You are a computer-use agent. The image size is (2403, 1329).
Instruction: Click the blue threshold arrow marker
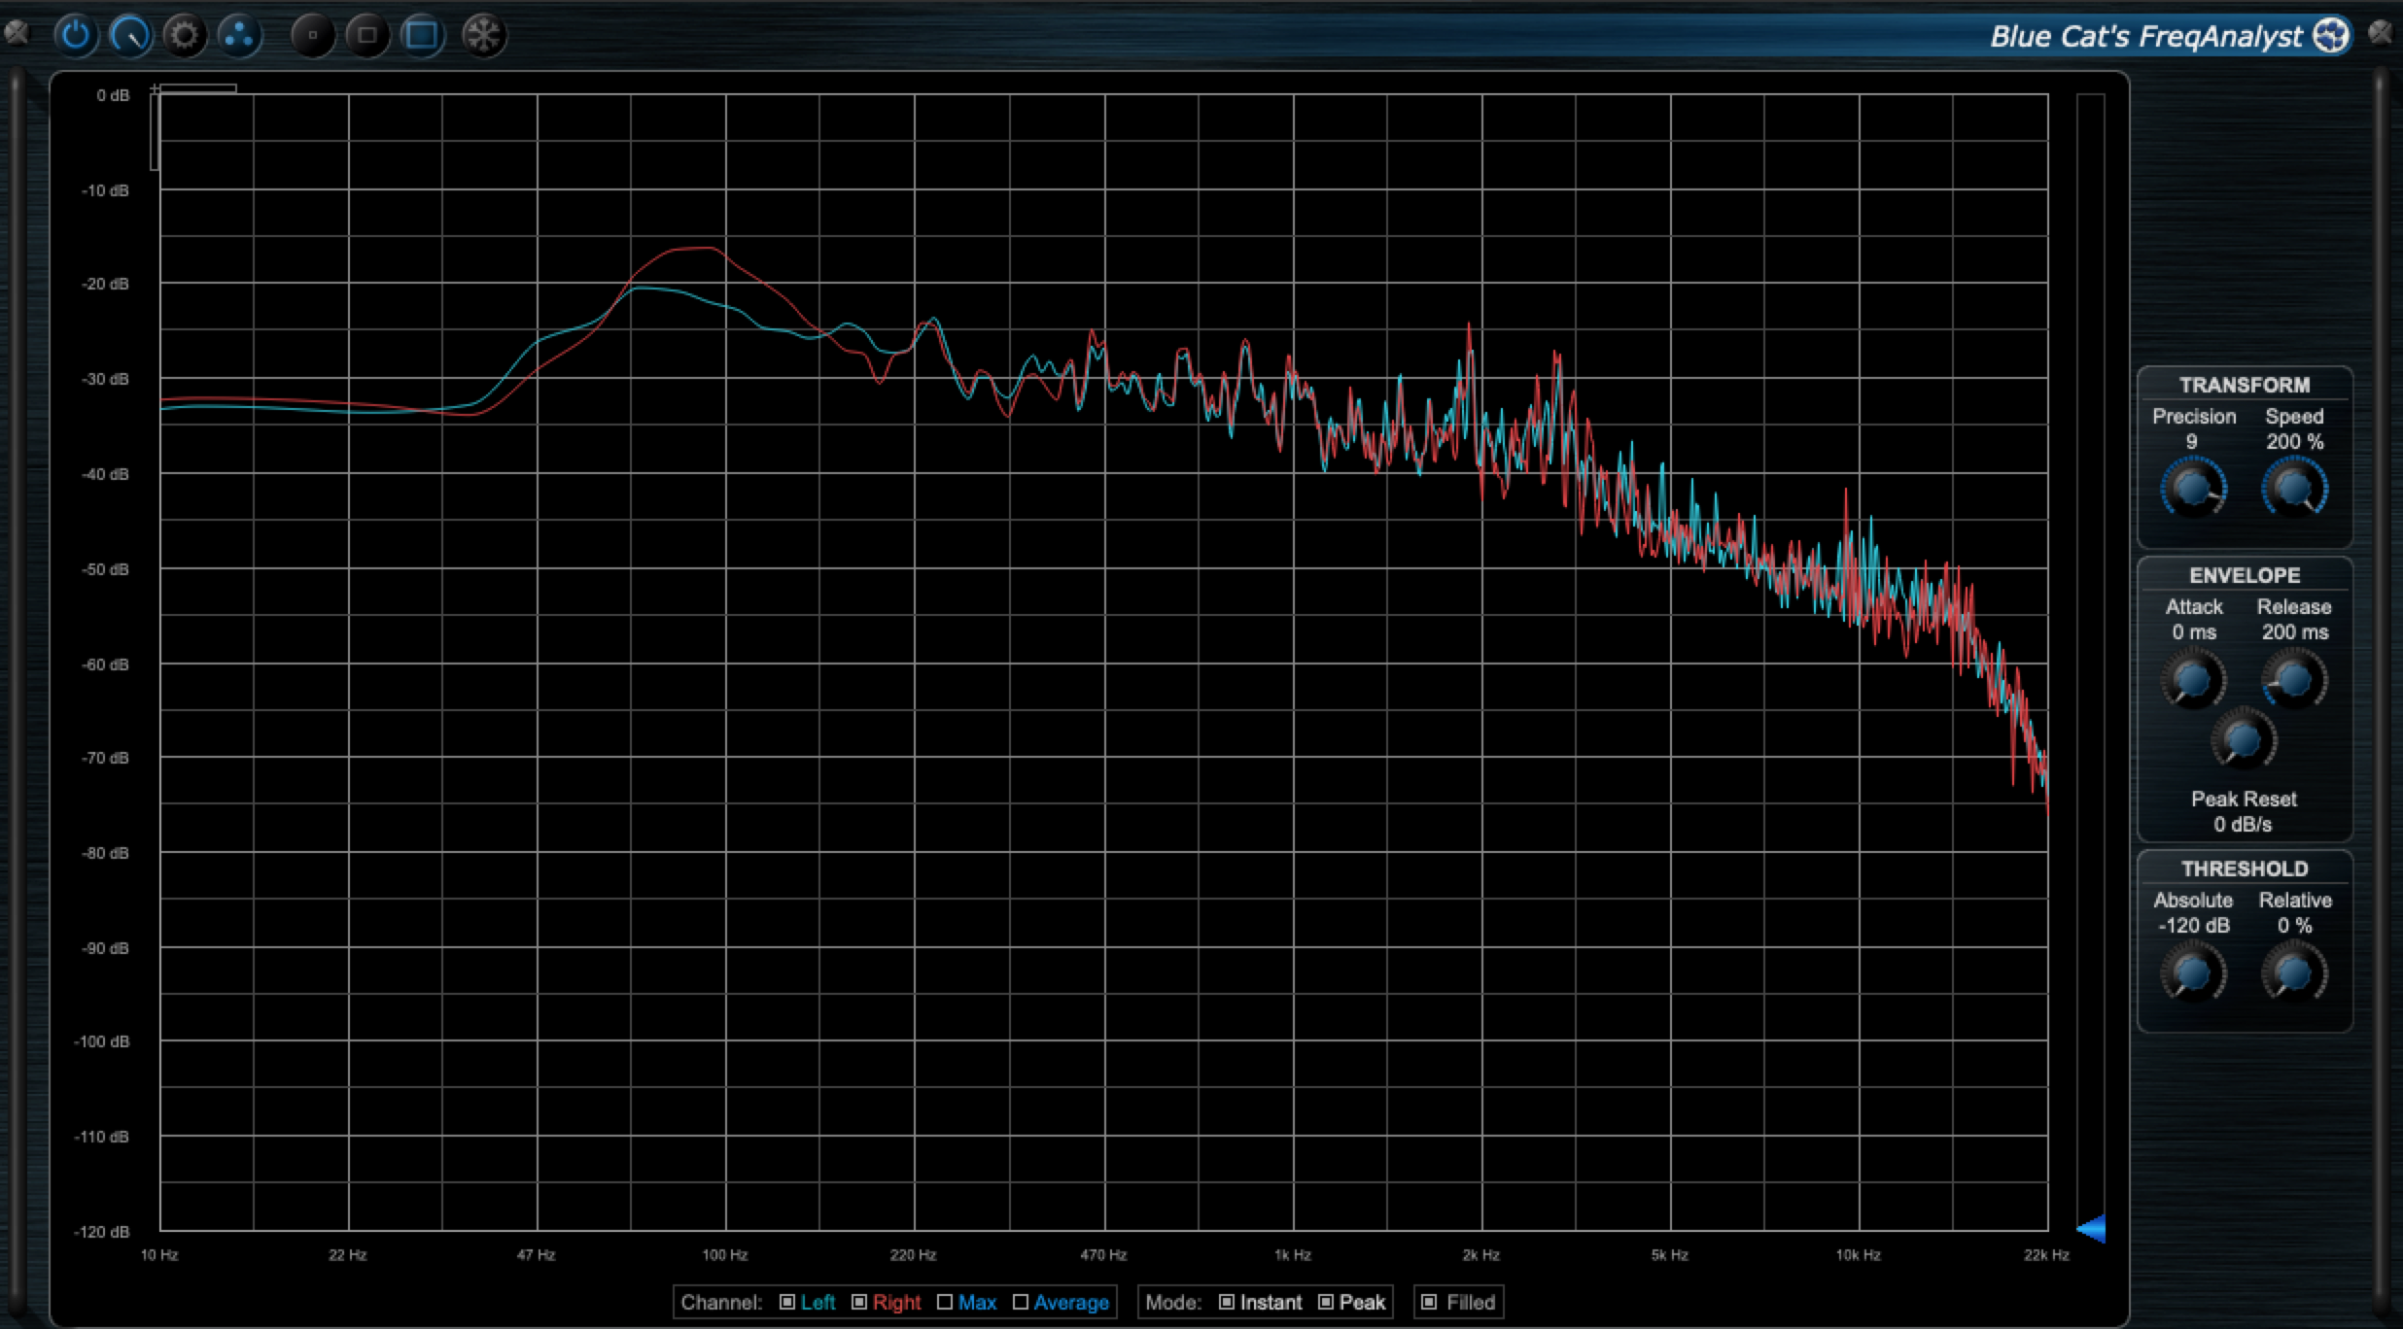click(2092, 1228)
